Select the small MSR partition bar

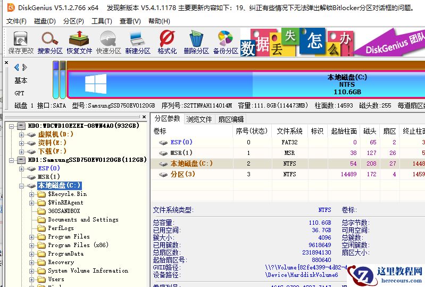point(63,80)
